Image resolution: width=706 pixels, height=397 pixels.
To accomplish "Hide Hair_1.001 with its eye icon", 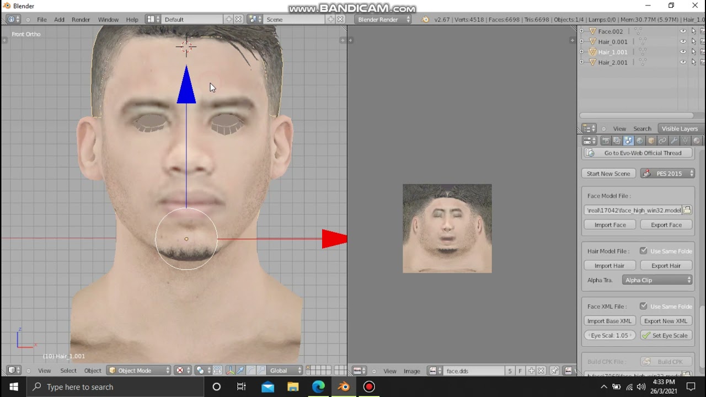I will [683, 52].
